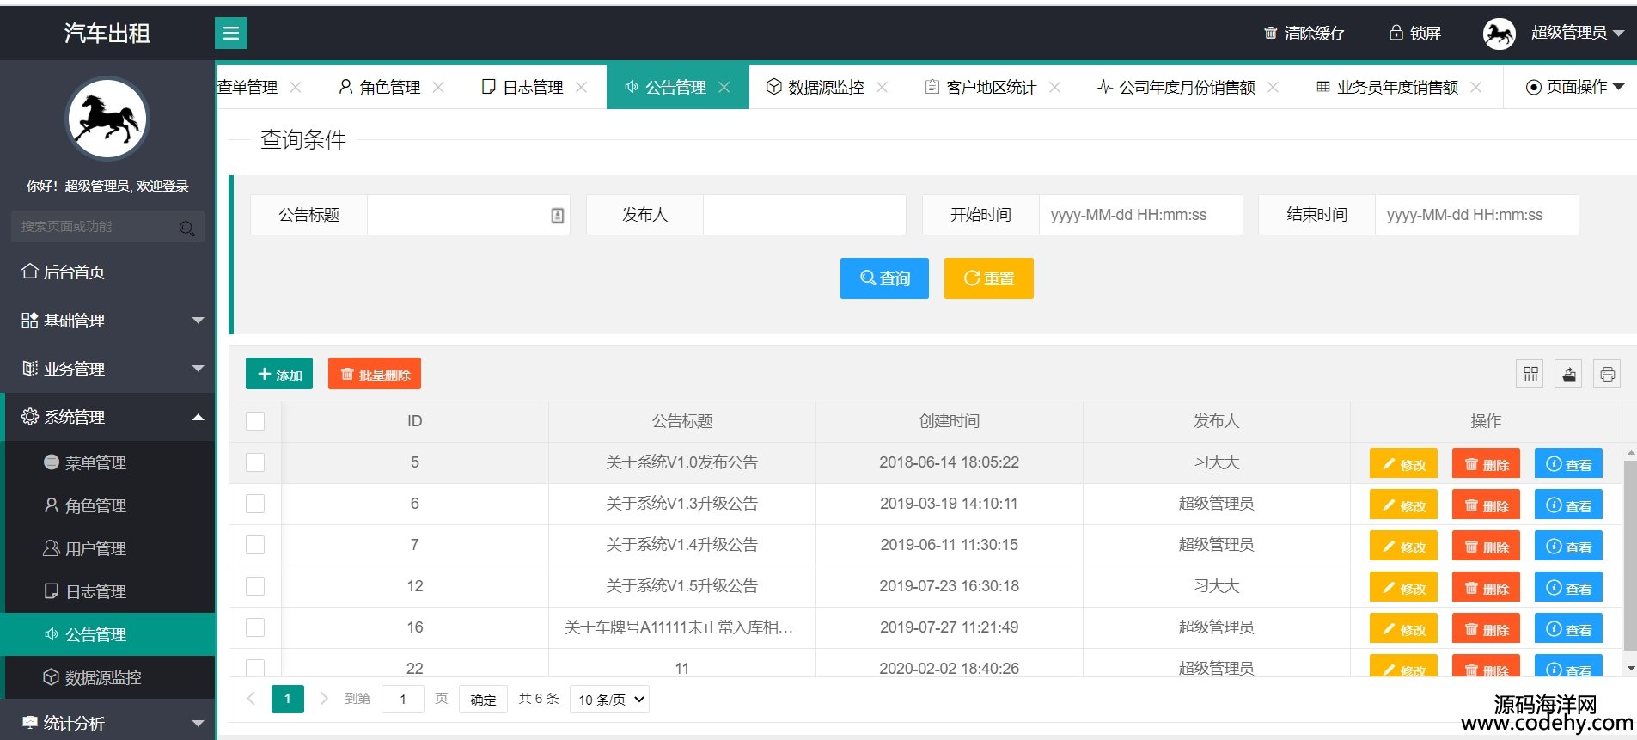1637x740 pixels.
Task: Click the yellow 重置 reset button
Action: (x=988, y=278)
